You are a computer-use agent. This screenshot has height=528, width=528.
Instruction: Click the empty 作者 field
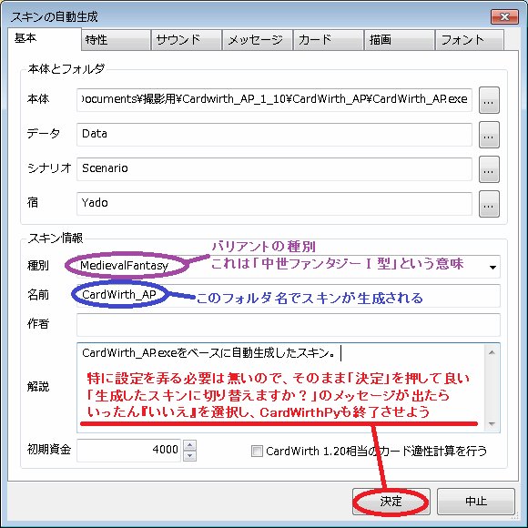[289, 325]
